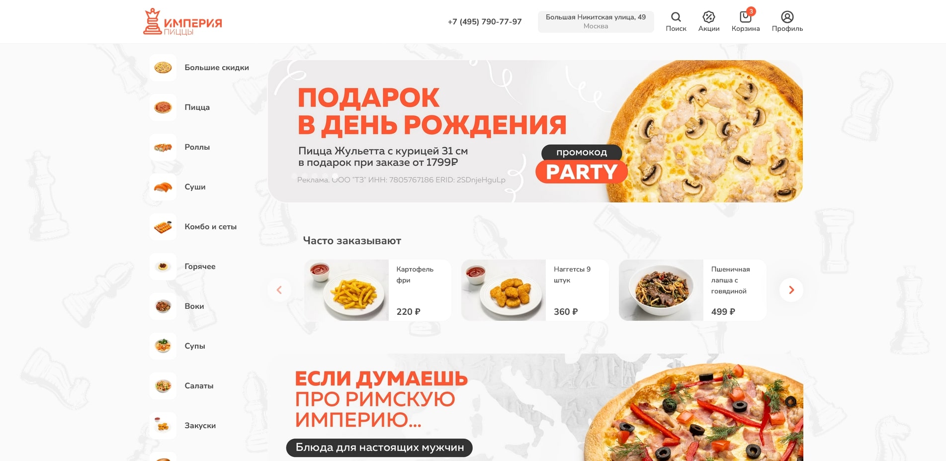
Task: Call phone number +7 (495) 790-77-97
Action: point(485,22)
